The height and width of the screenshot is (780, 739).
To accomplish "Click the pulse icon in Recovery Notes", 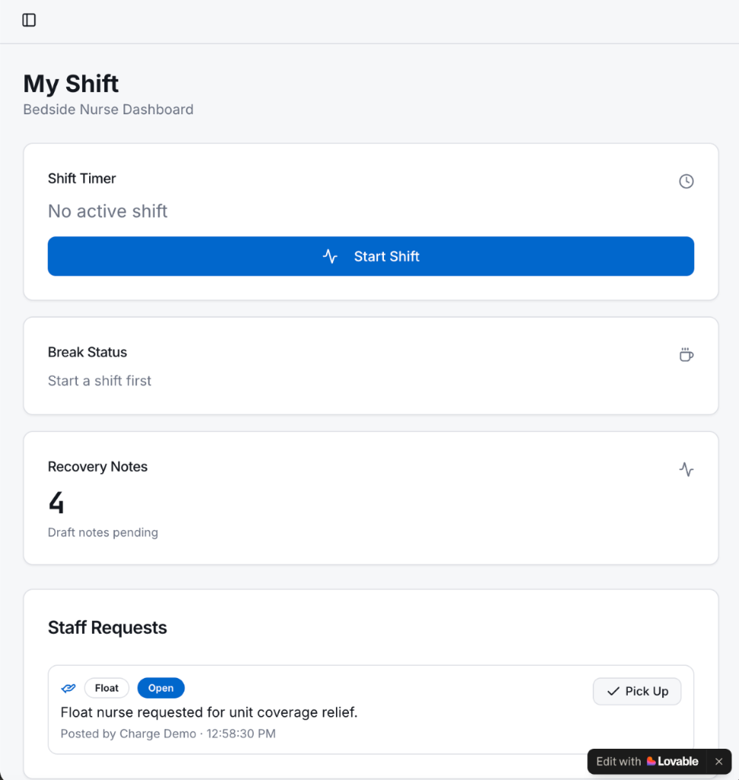I will coord(686,470).
